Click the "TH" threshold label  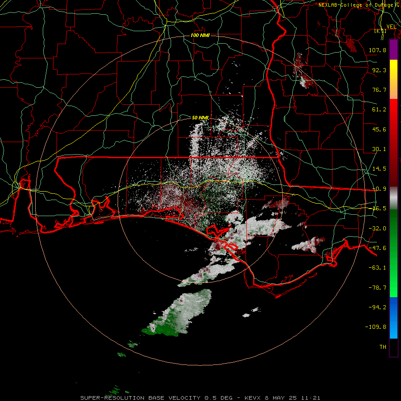(383, 347)
